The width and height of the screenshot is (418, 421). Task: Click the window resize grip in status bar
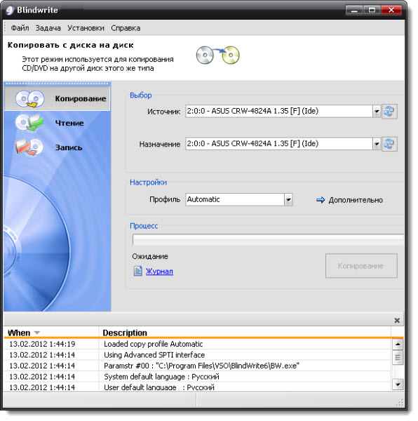(400, 403)
